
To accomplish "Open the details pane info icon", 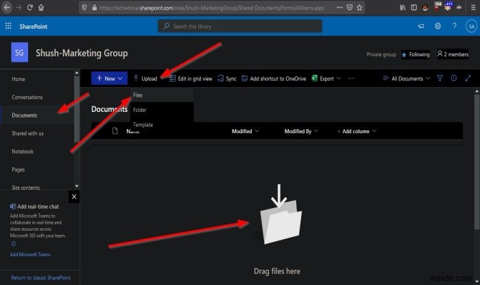I will coord(454,78).
